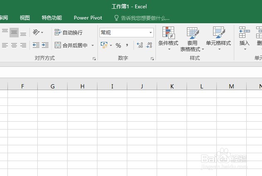
Task: Select column F header
Action: [22, 86]
